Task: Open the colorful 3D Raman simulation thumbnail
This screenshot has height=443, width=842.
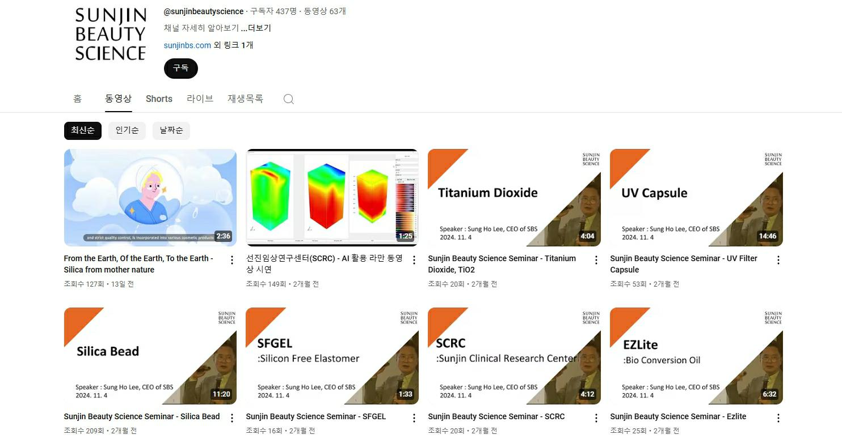Action: [x=332, y=198]
